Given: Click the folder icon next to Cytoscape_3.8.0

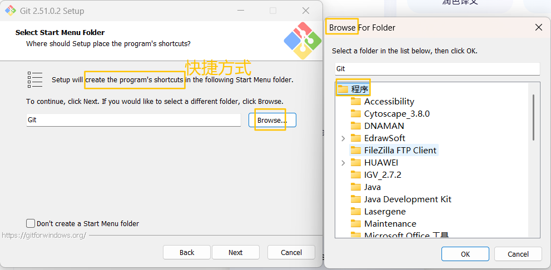Looking at the screenshot, I should point(356,114).
